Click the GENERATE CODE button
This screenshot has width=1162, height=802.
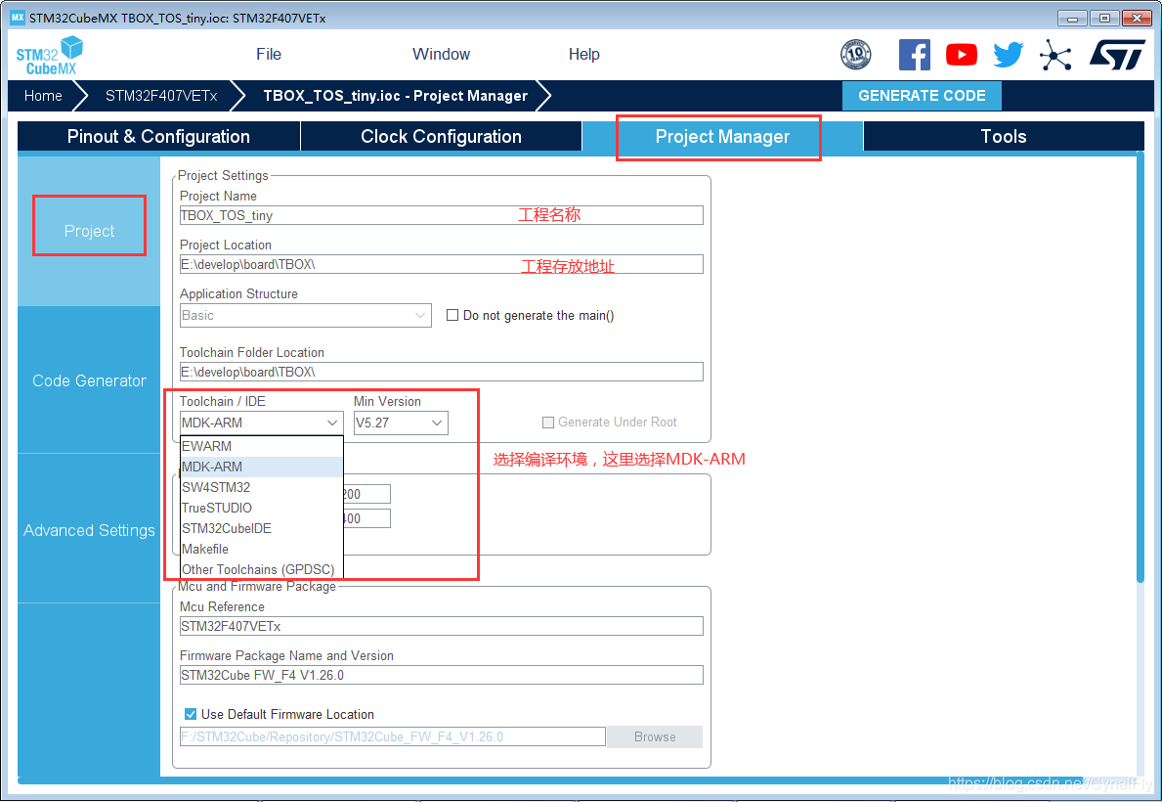tap(922, 96)
